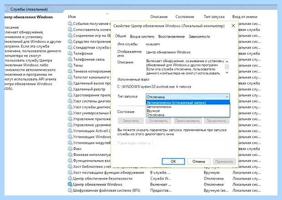Click gear icon of Удостоверение приложения row
The height and width of the screenshot is (200, 282).
tap(70, 95)
